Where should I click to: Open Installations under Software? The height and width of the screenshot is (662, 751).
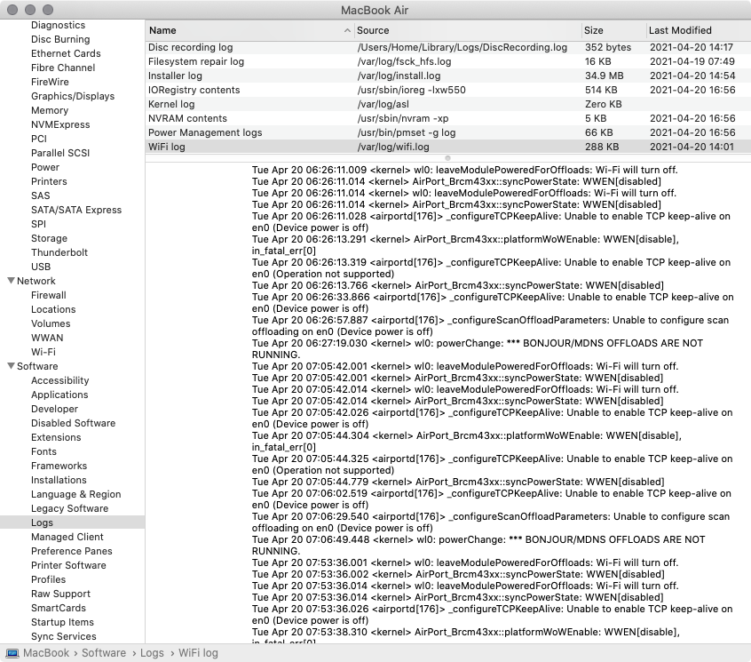(x=59, y=480)
